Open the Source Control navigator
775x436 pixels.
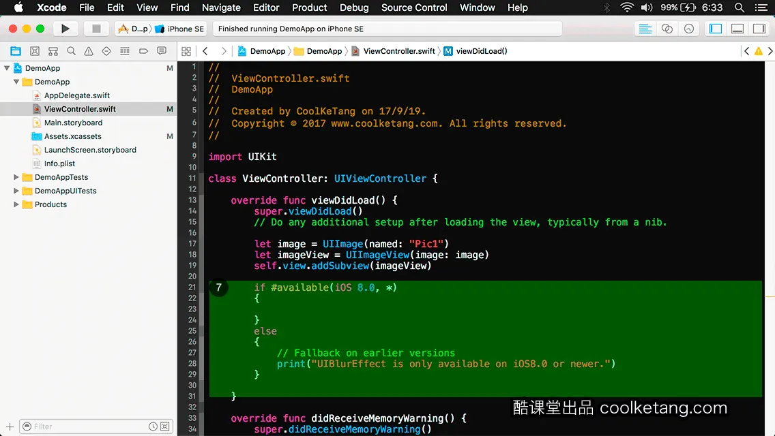tap(35, 51)
